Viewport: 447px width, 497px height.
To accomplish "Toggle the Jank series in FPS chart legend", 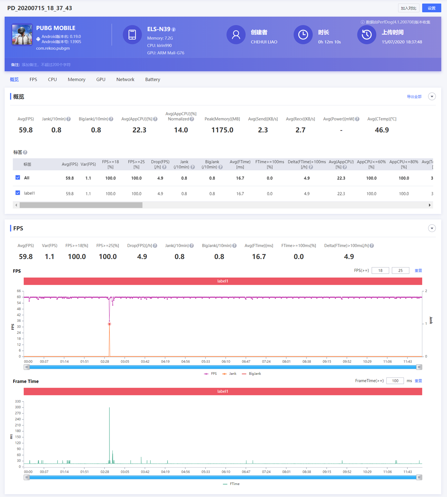I will pos(229,374).
